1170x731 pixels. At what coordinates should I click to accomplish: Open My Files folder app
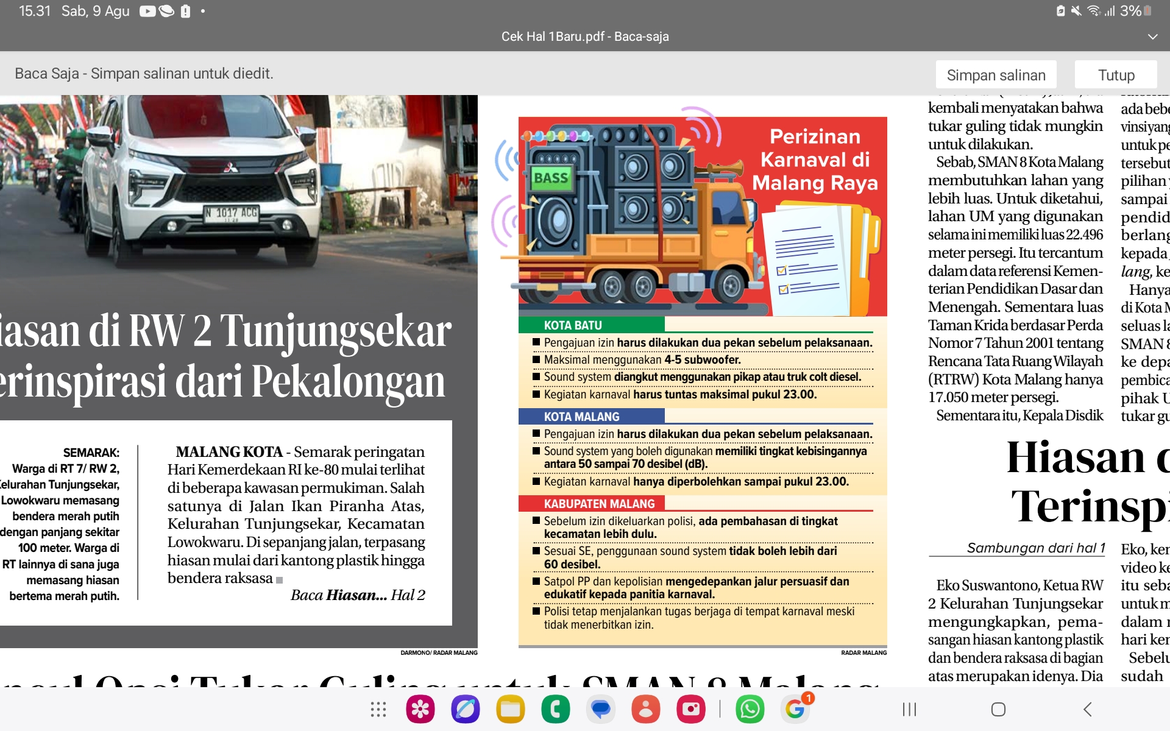click(x=511, y=709)
